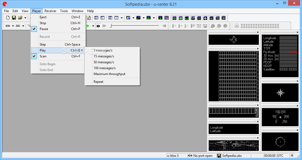Choose Eject from the Player menu
This screenshot has height=160, width=302.
[58, 17]
